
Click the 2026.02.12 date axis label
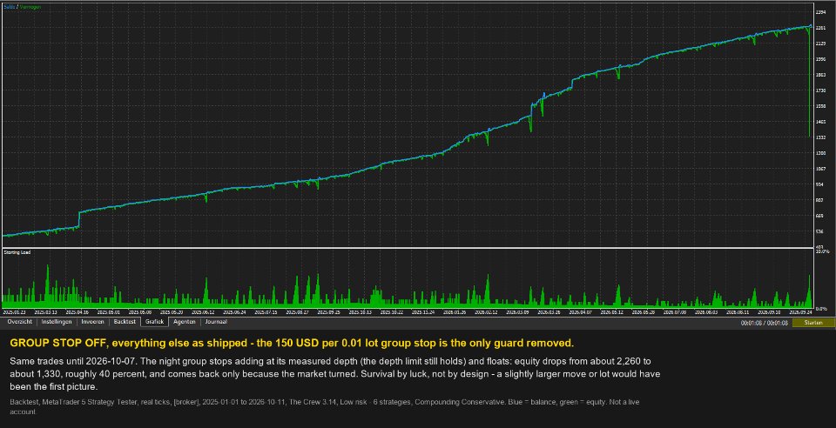(x=485, y=312)
